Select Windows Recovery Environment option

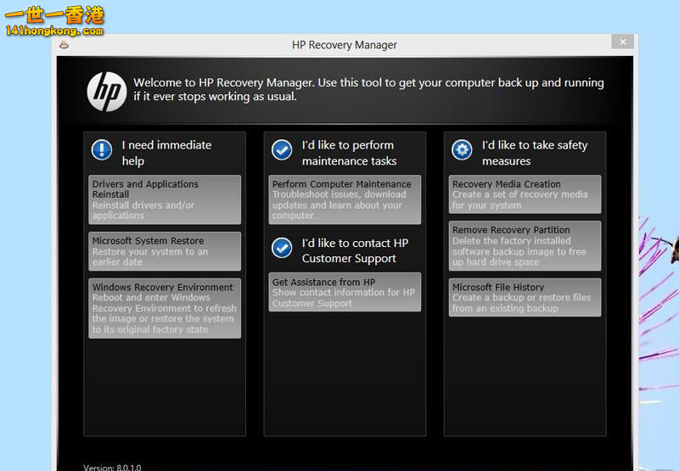165,308
